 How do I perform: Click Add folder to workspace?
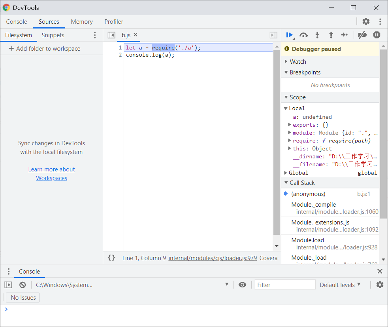[x=44, y=49]
